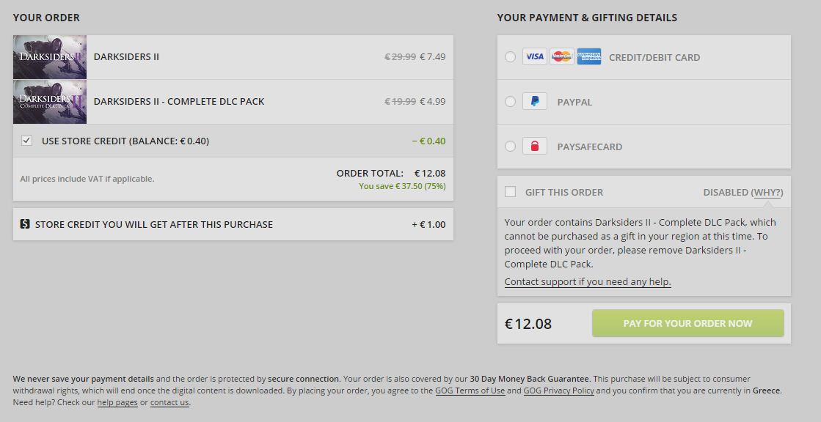Click the MasterCard logo icon
Viewport: 821px width, 422px height.
coord(562,56)
